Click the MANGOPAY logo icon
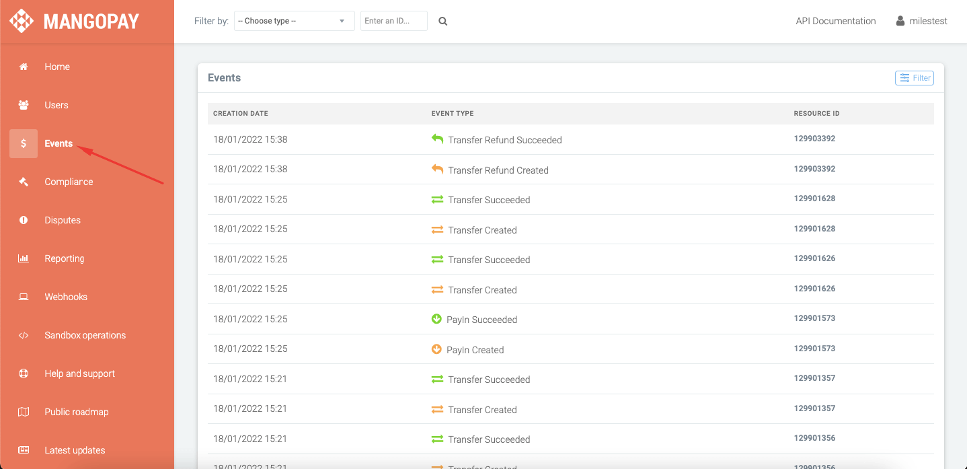The image size is (967, 469). tap(22, 21)
